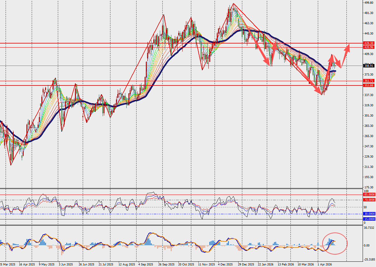Click the -25.3813 MACD scale value
The width and height of the screenshot is (376, 267).
point(369,259)
